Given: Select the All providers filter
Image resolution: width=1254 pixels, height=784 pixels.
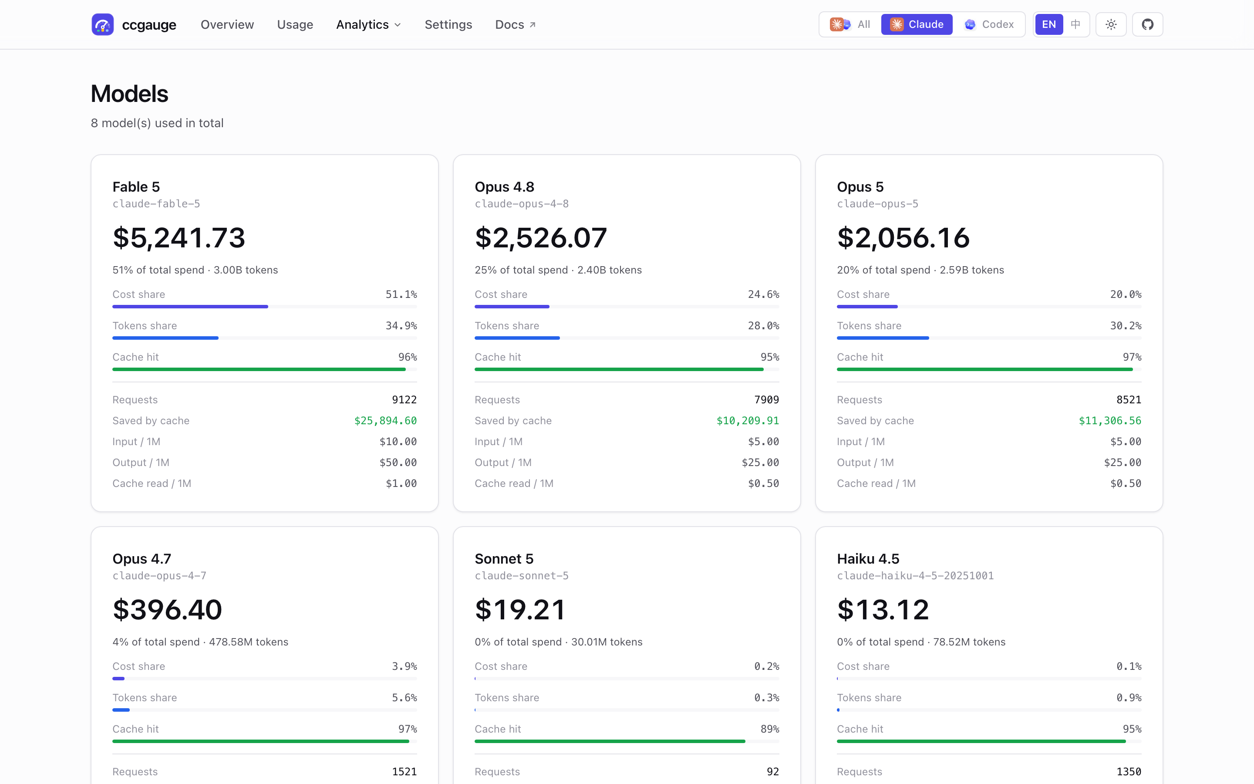Looking at the screenshot, I should click(850, 24).
